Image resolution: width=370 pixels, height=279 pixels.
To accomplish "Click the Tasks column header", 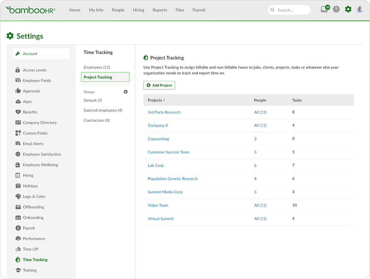I will pos(297,100).
